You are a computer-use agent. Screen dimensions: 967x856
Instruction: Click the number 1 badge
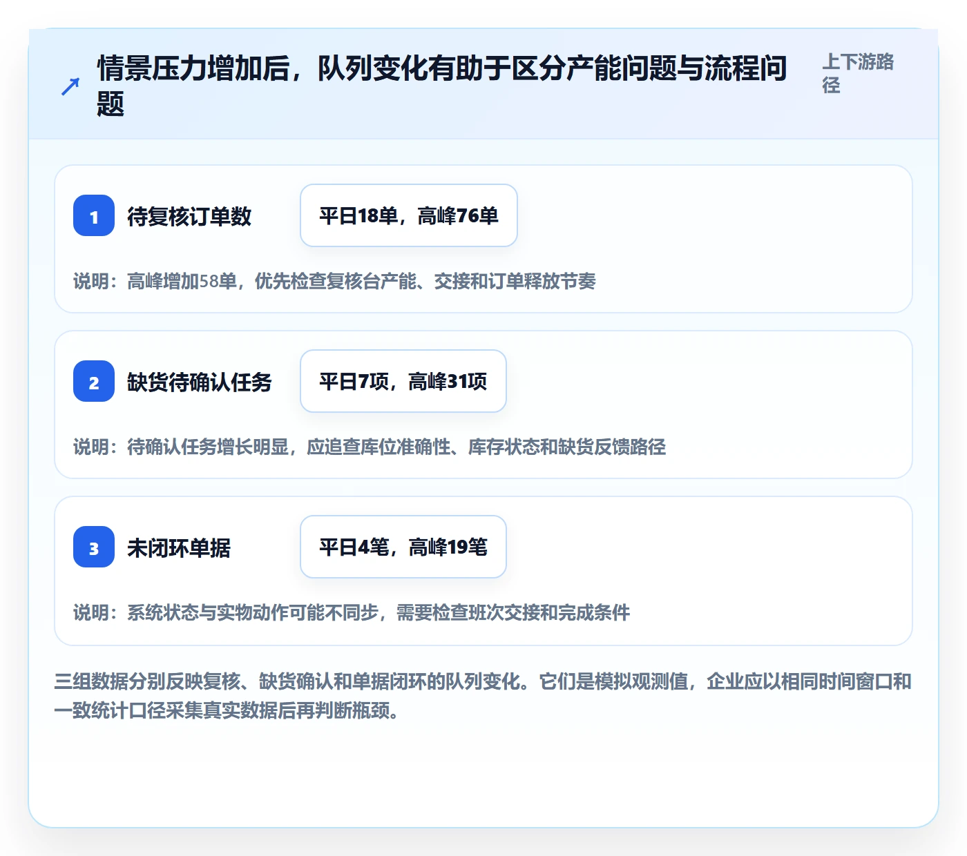[94, 215]
